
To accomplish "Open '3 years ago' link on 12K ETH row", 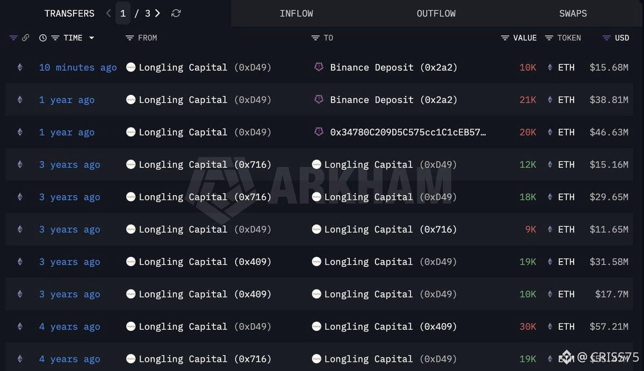I will (69, 165).
